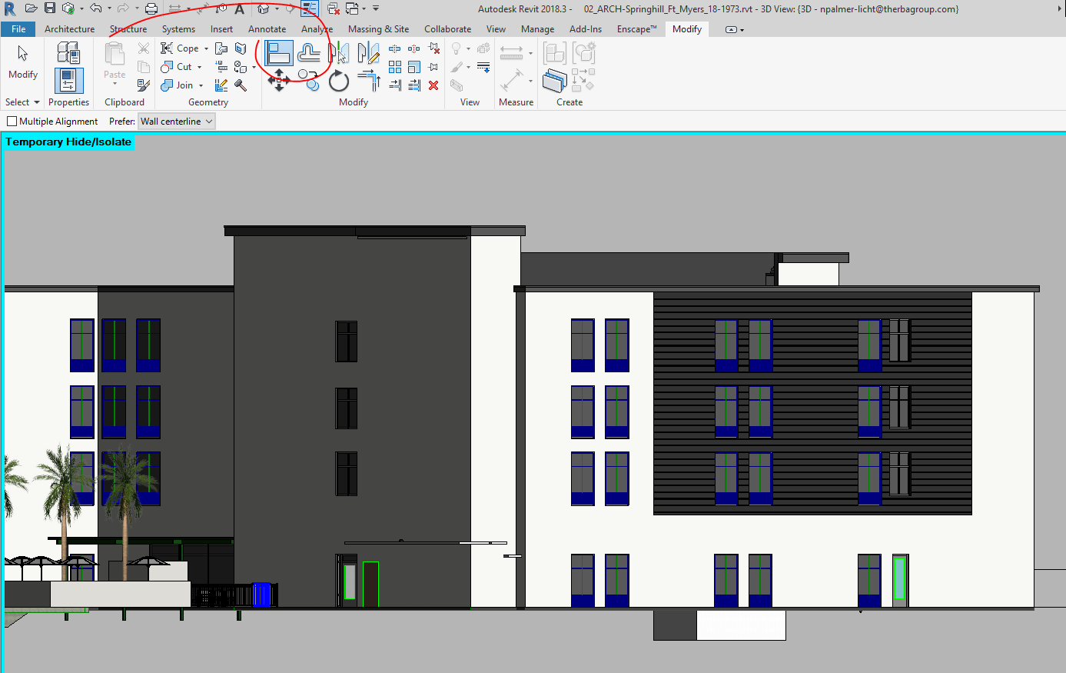
Task: Click Close Hidden Windows icon
Action: [x=334, y=8]
